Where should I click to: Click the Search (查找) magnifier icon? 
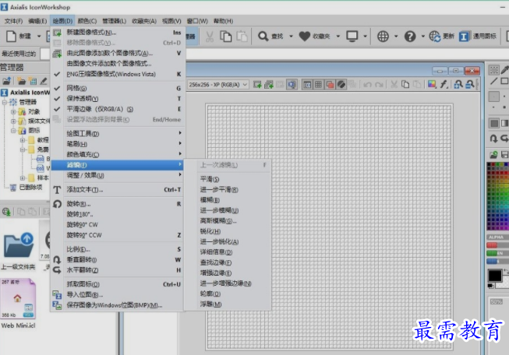click(263, 36)
